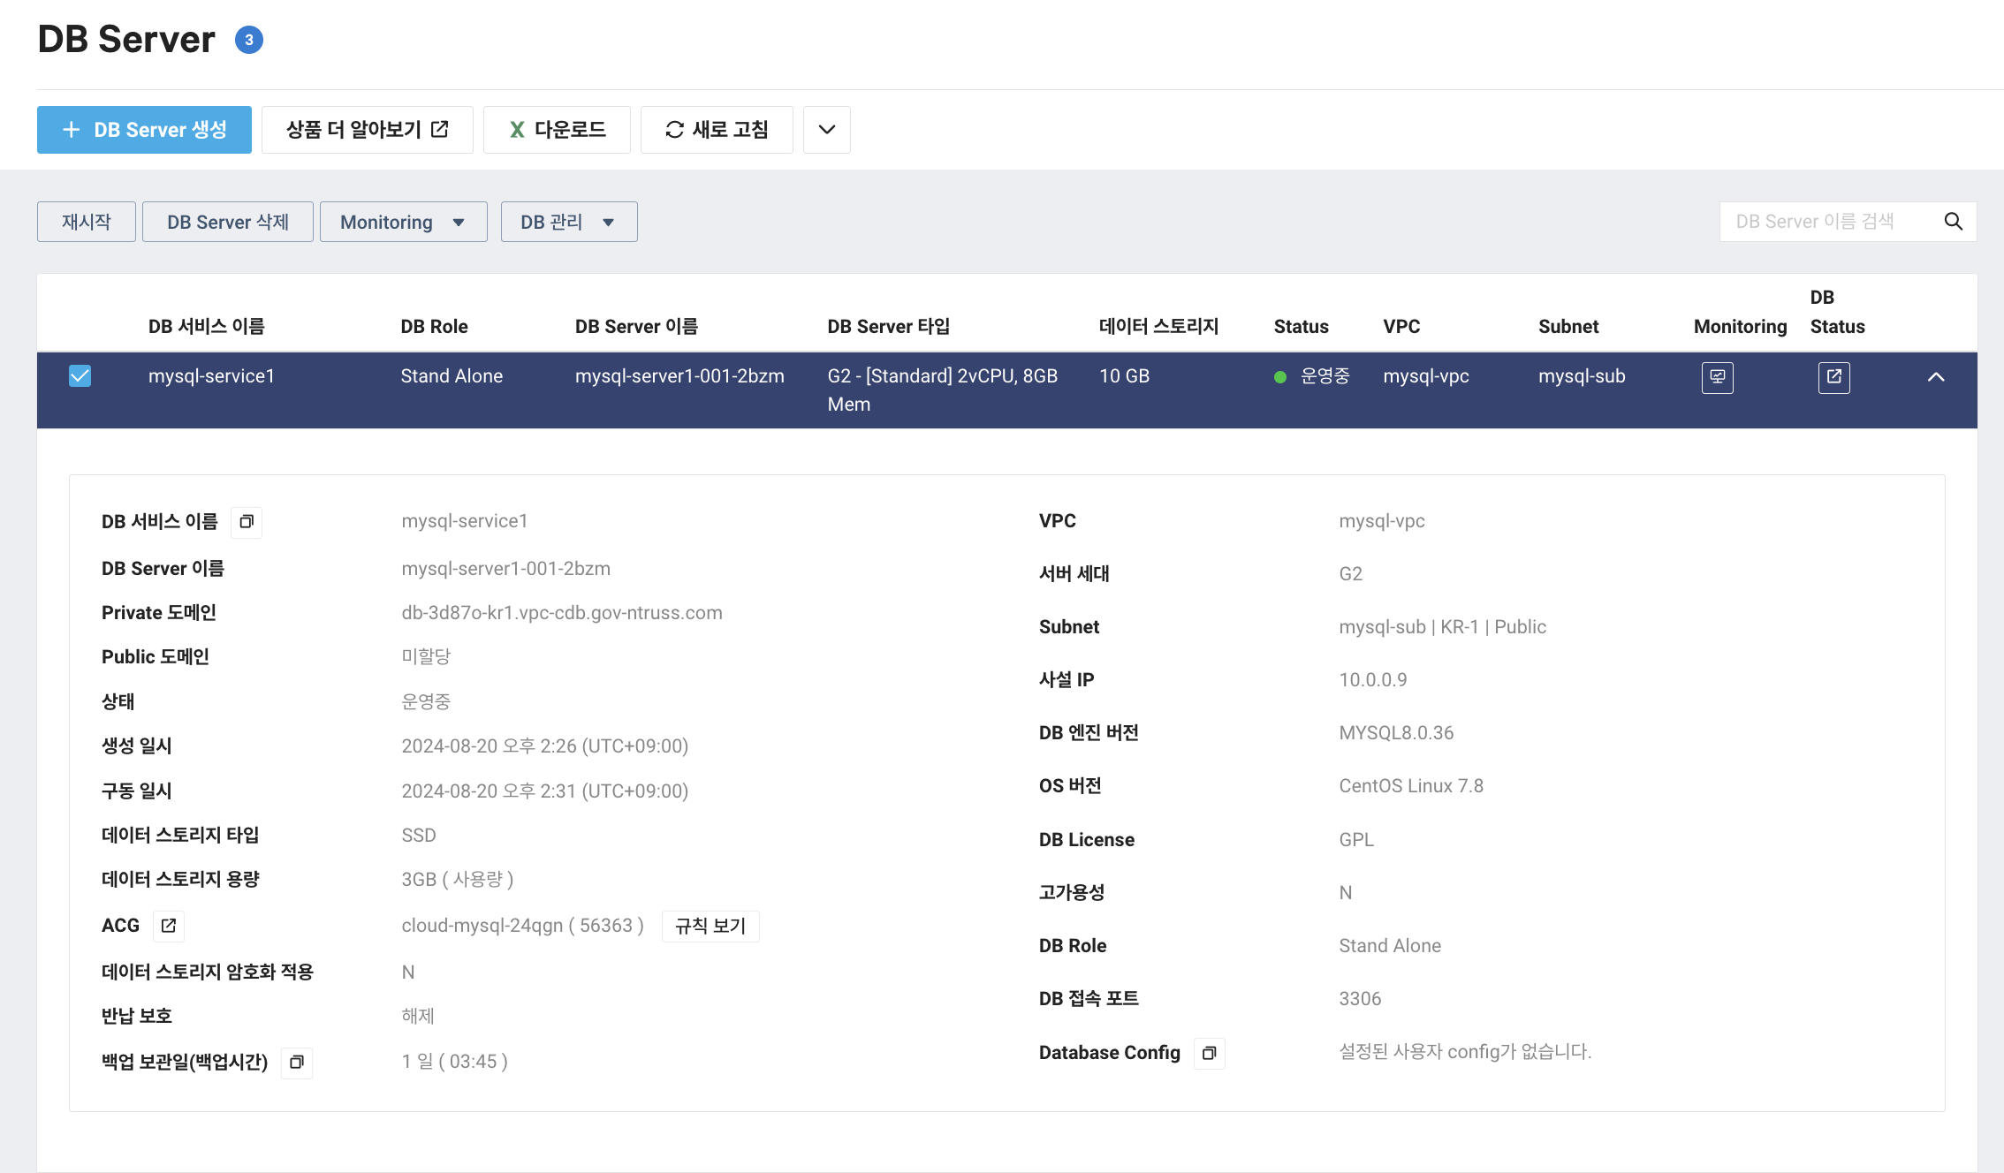Click the DB Server 생성 button
This screenshot has width=2004, height=1173.
(144, 129)
